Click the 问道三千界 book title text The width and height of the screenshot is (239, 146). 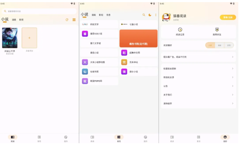(10, 51)
